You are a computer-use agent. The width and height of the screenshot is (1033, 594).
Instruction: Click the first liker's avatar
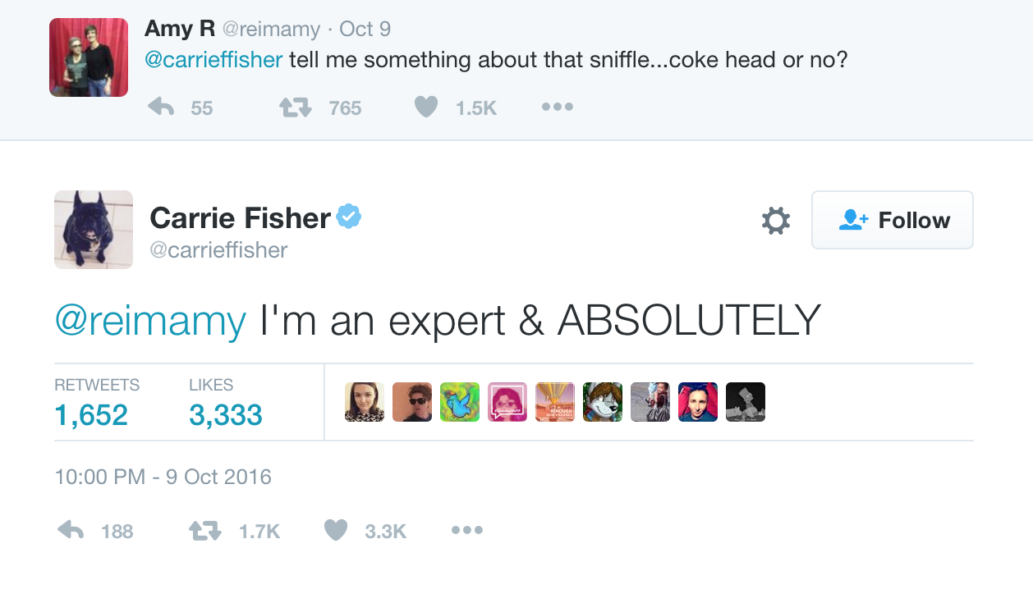point(365,402)
